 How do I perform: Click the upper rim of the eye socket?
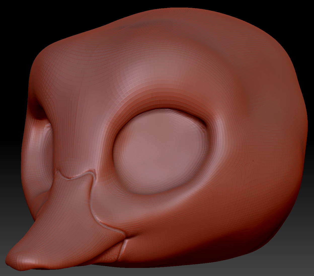(x=161, y=107)
